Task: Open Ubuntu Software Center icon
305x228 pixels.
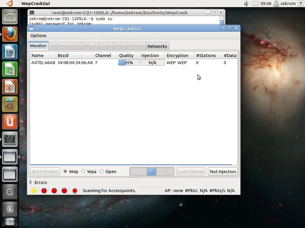Action: coord(10,104)
